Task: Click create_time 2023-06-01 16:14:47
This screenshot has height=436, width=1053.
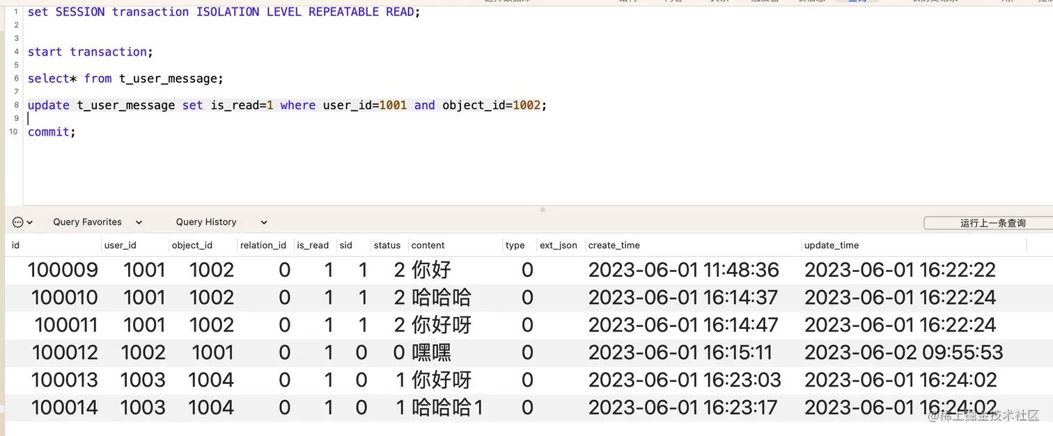Action: tap(683, 325)
